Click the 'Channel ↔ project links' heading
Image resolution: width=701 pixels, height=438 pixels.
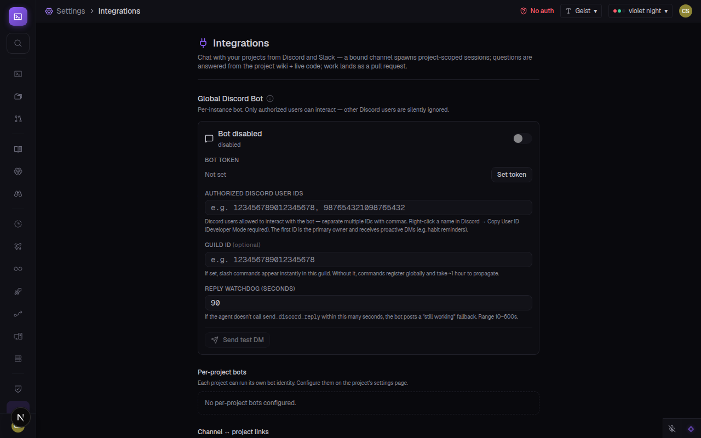point(233,432)
